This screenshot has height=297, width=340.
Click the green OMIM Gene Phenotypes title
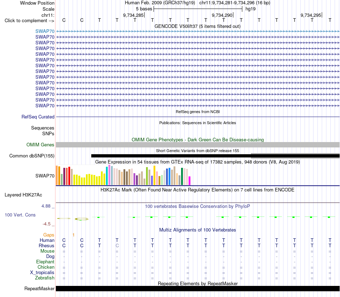pos(198,140)
